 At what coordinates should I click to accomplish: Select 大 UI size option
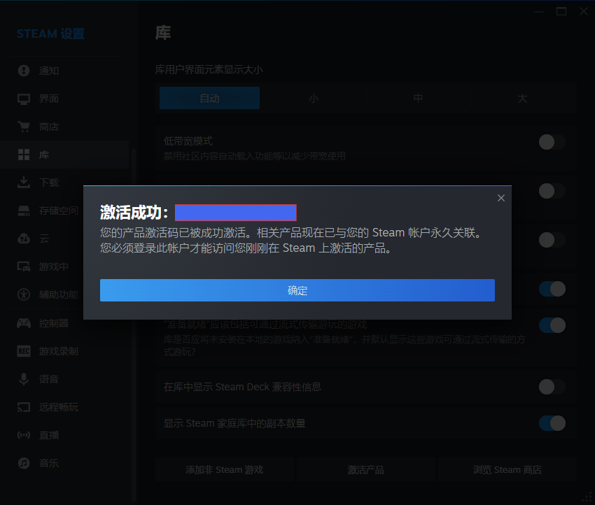click(x=522, y=98)
